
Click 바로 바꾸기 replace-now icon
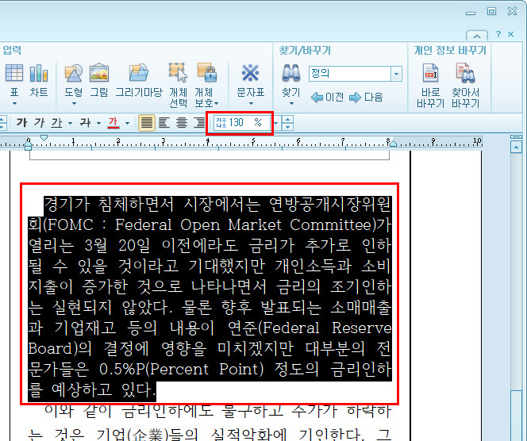point(430,73)
